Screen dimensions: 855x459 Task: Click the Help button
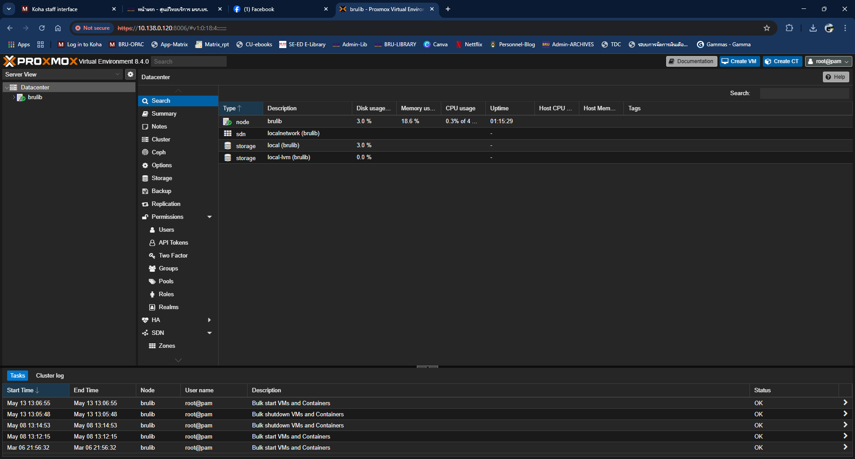pos(835,77)
